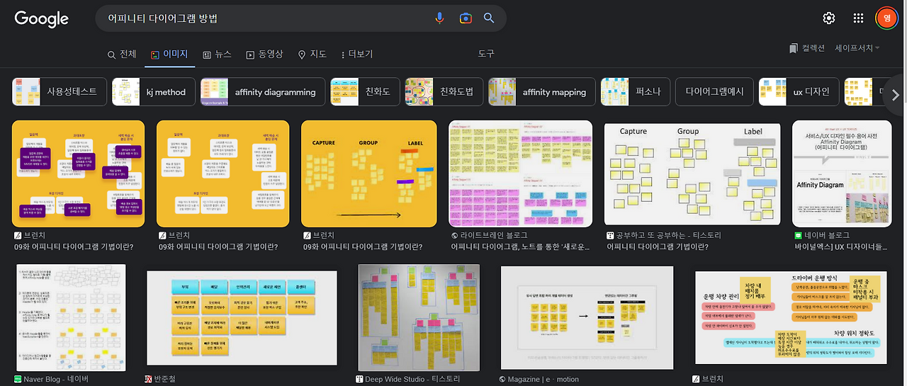The height and width of the screenshot is (386, 907).
Task: Open the account profile avatar
Action: pyautogui.click(x=886, y=18)
